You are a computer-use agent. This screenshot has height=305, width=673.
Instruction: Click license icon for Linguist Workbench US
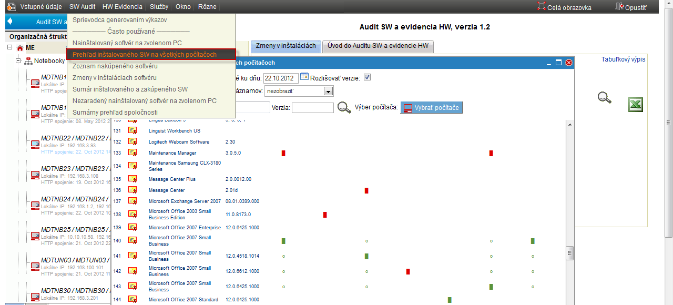(x=132, y=130)
